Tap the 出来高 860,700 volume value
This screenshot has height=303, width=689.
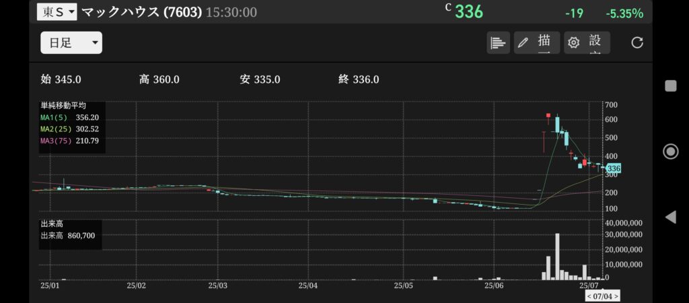[x=68, y=236]
